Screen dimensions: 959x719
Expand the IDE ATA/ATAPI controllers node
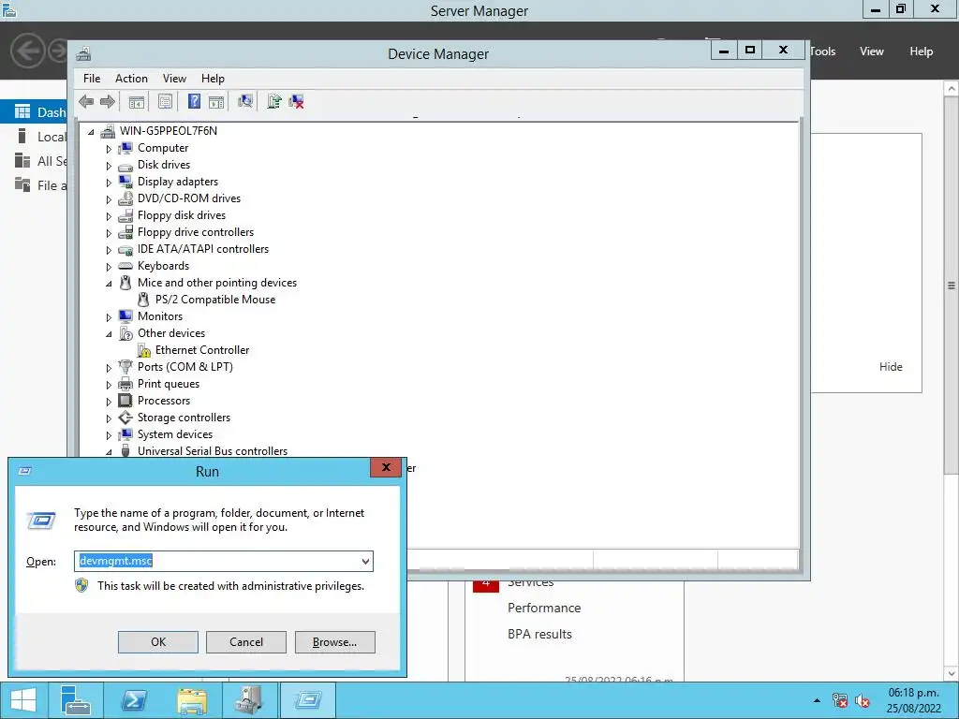coord(109,250)
